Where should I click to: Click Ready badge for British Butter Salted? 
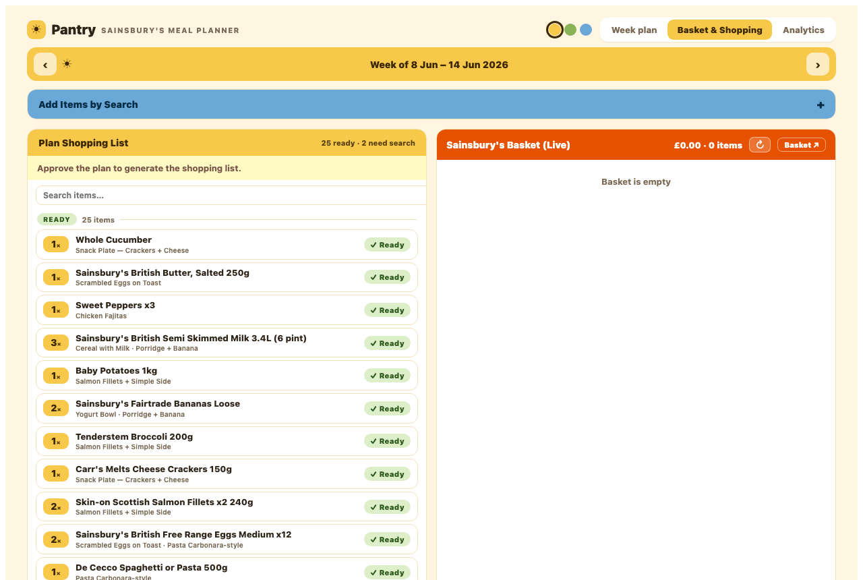point(388,277)
